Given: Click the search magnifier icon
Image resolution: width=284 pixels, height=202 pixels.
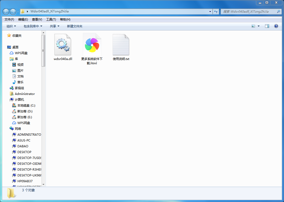Looking at the screenshot, I should 278,11.
